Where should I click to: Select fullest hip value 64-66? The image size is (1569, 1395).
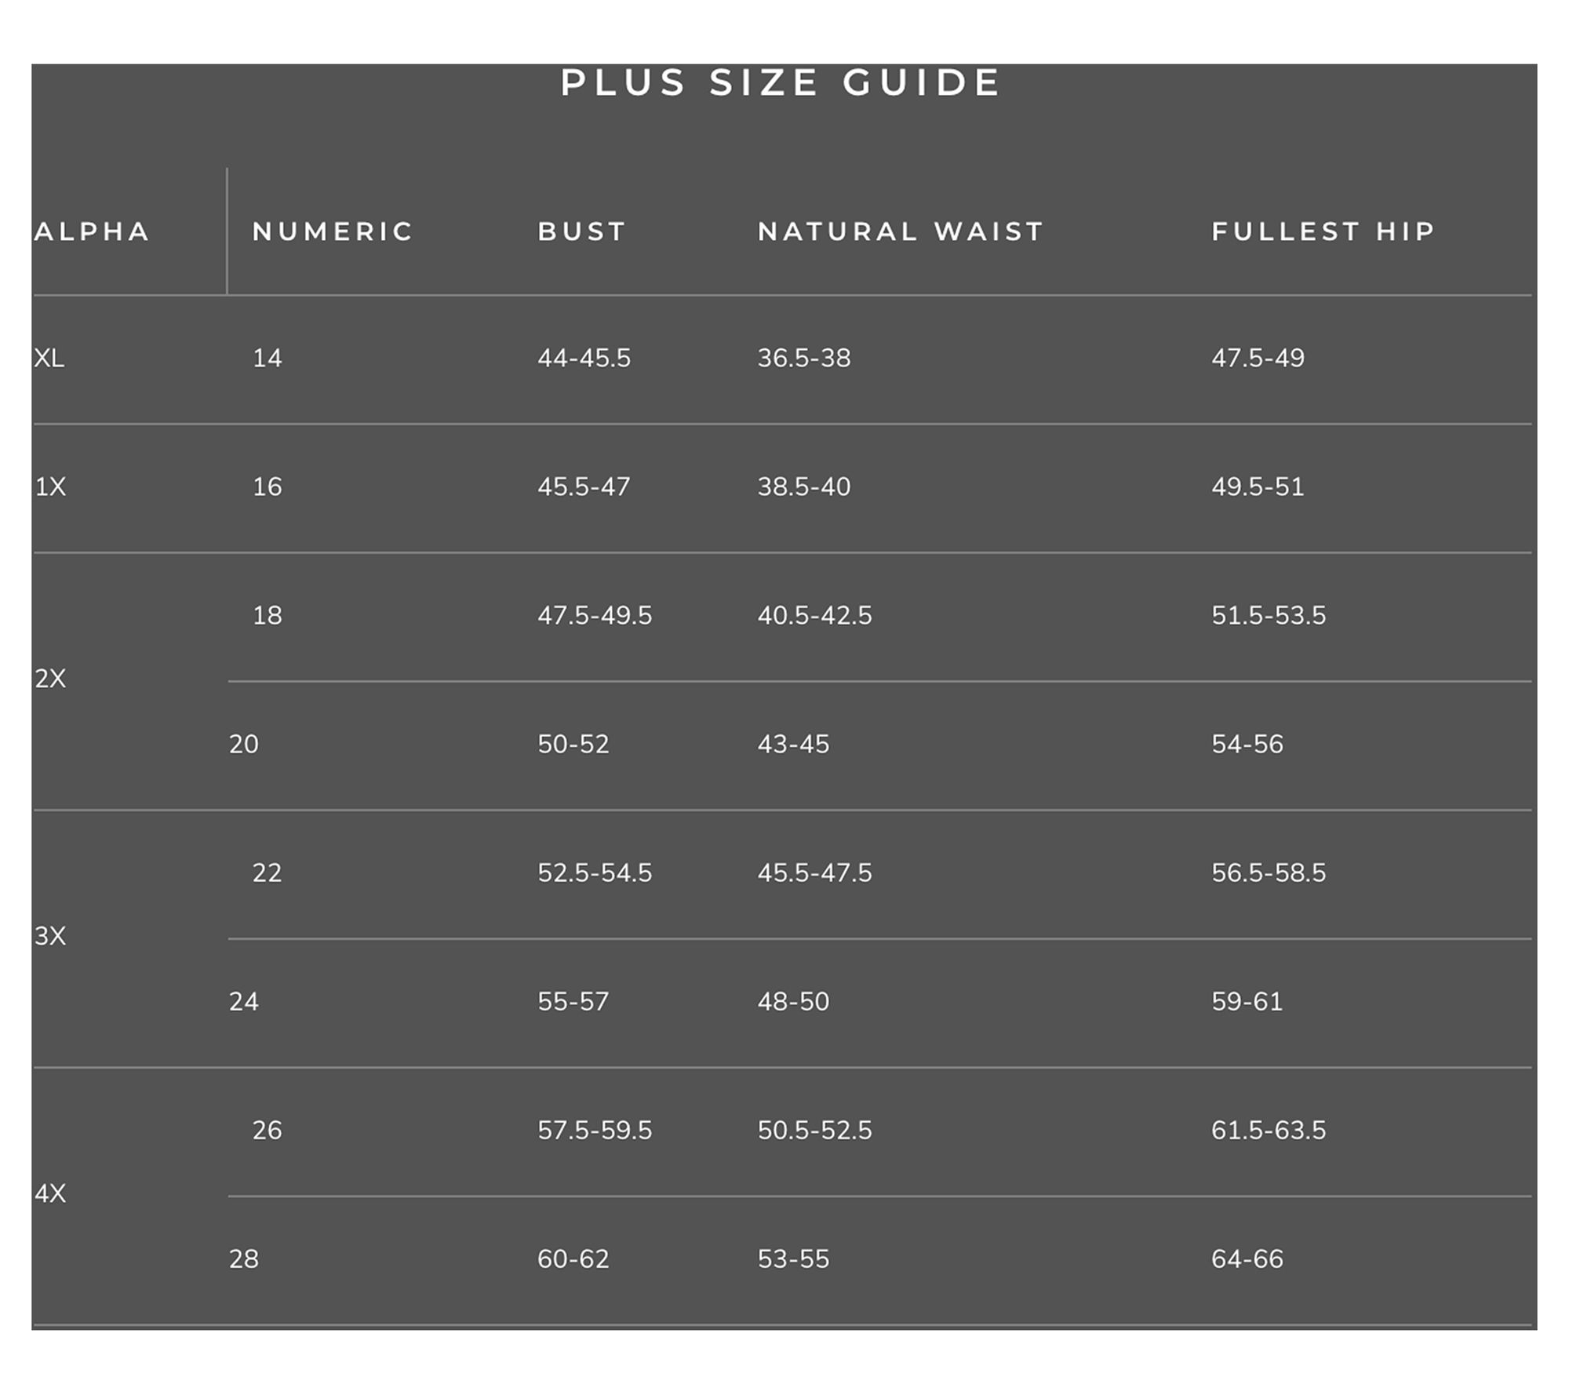pyautogui.click(x=1247, y=1259)
